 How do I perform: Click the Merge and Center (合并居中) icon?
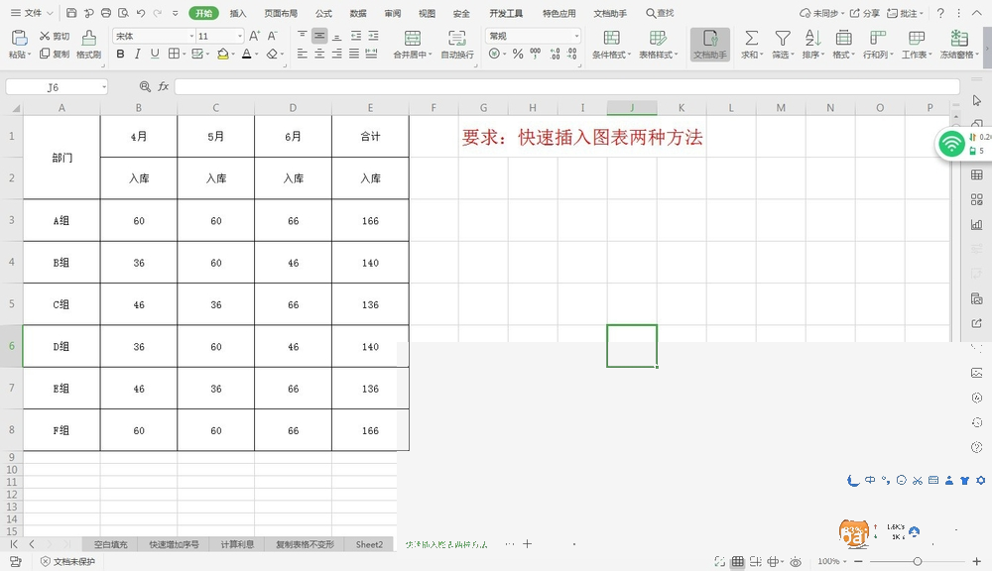(412, 38)
